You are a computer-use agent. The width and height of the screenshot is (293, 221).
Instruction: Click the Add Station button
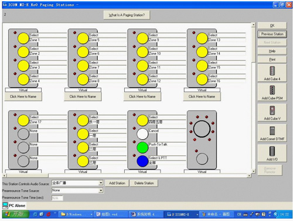point(117,183)
